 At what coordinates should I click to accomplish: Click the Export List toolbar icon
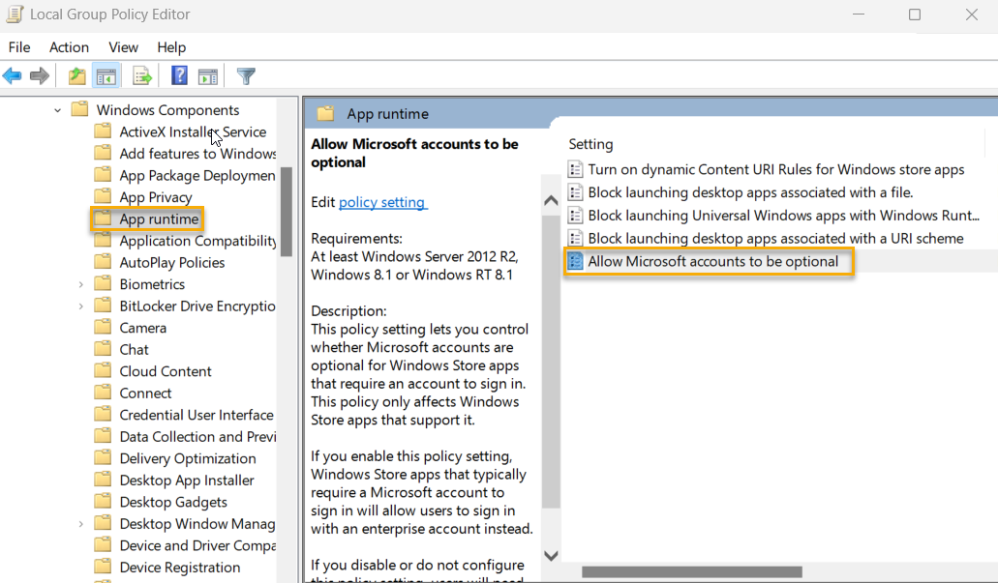pyautogui.click(x=140, y=75)
